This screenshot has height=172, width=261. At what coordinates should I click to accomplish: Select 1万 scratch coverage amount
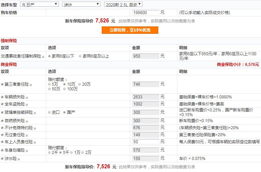(x=71, y=153)
